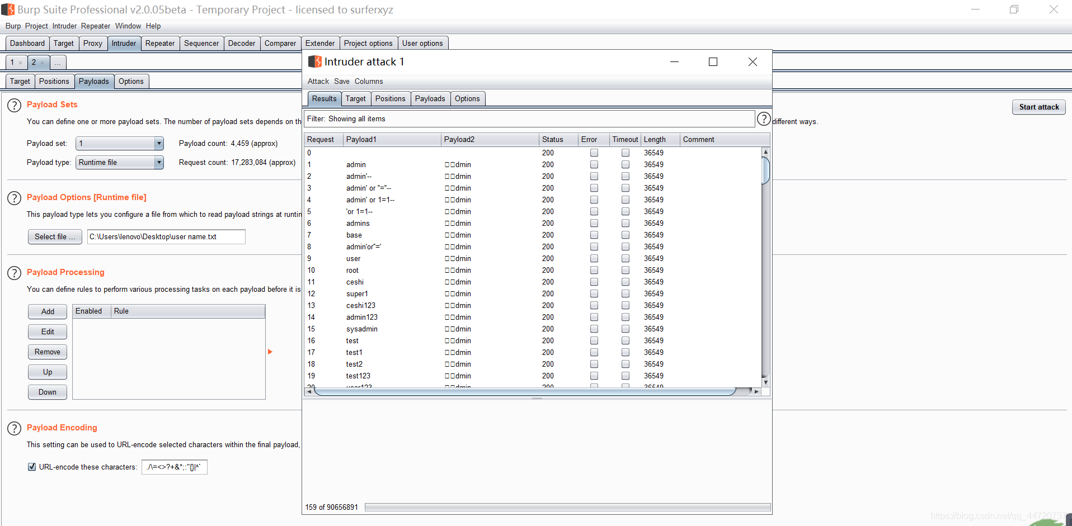Sort results by Payload1 column
The image size is (1072, 526).
point(392,140)
